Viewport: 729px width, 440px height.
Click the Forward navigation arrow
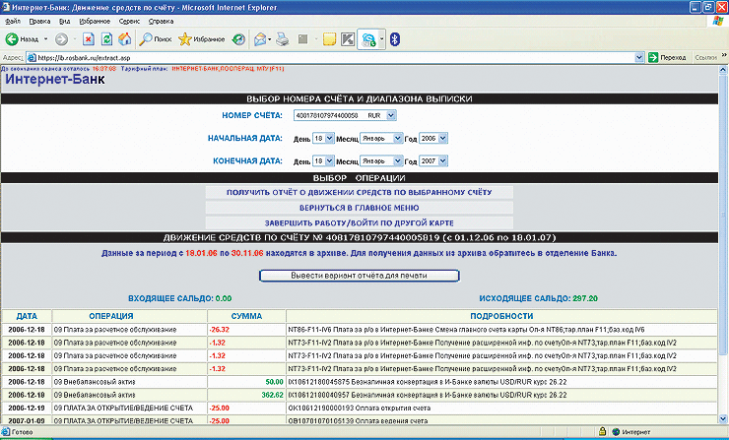(x=61, y=39)
